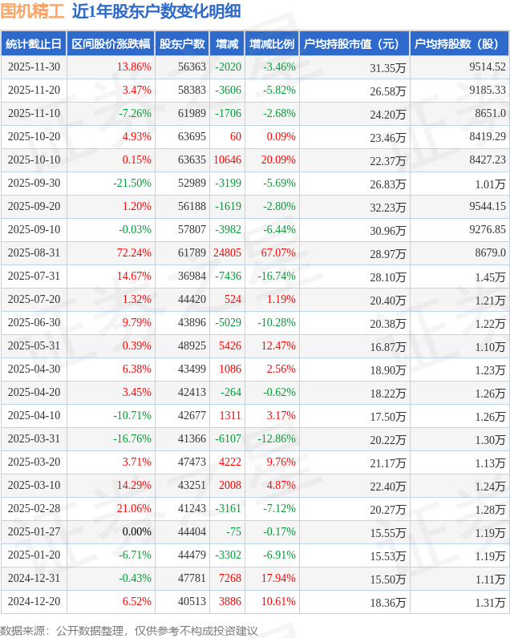Click the 户均持股数（股） column header
This screenshot has height=638, width=510.
[x=459, y=44]
